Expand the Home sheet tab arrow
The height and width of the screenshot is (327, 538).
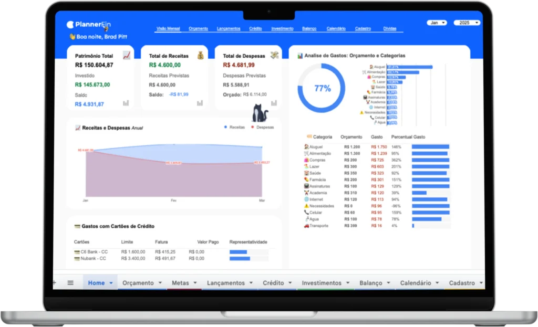click(x=111, y=283)
